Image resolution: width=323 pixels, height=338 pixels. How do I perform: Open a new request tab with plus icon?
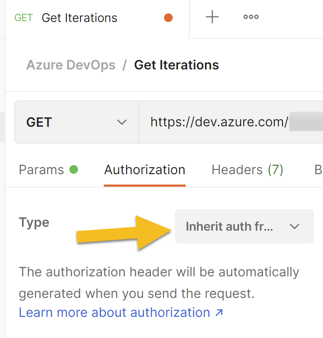212,18
